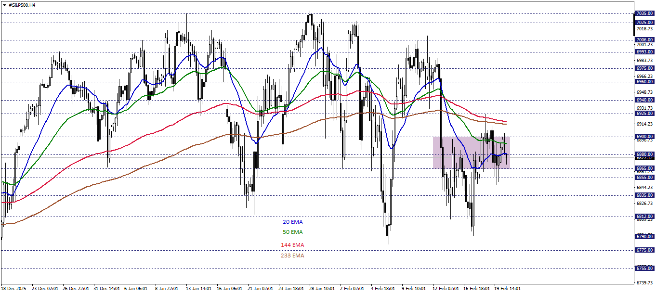Viewport: 656px width, 294px height.
Task: Select the green 50 EMA legend label
Action: click(292, 231)
